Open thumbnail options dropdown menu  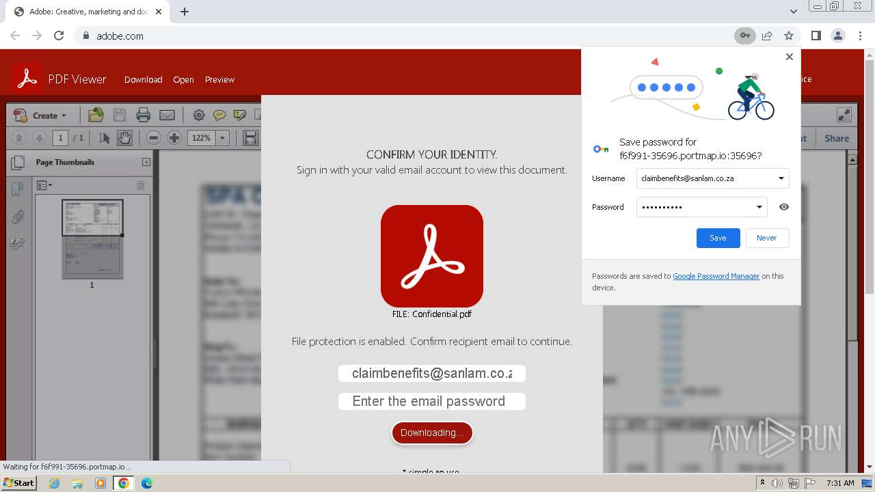[x=44, y=185]
